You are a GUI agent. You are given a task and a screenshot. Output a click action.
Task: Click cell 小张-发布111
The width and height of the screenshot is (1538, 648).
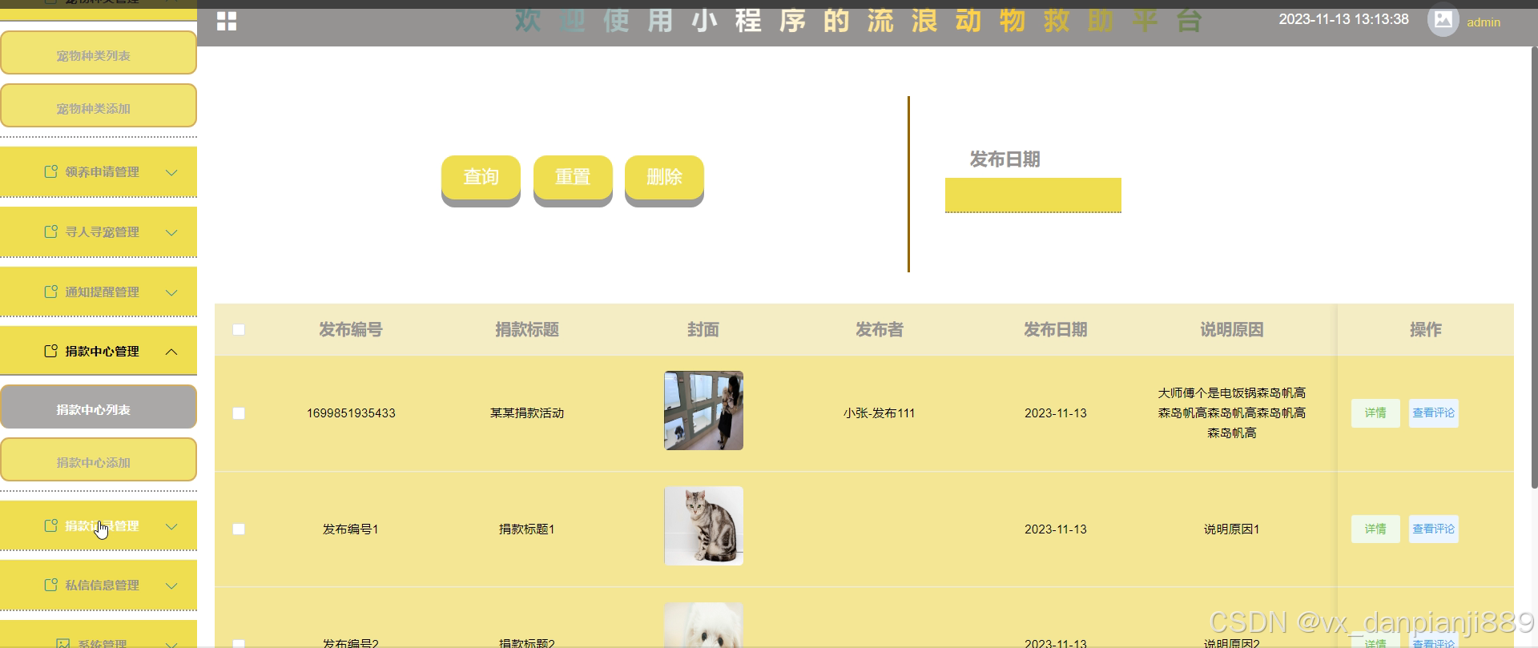(x=879, y=413)
